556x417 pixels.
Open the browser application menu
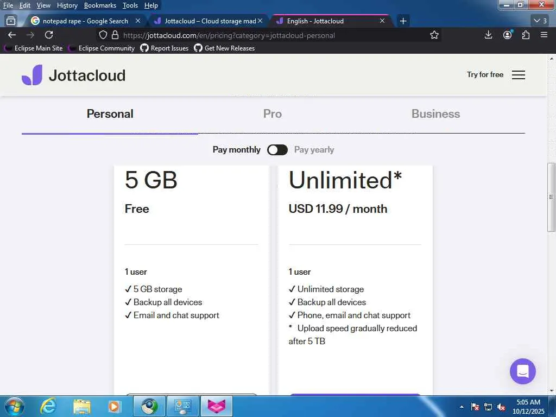(544, 35)
